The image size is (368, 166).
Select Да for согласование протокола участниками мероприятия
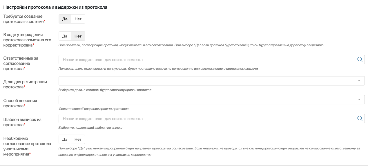tap(65, 139)
